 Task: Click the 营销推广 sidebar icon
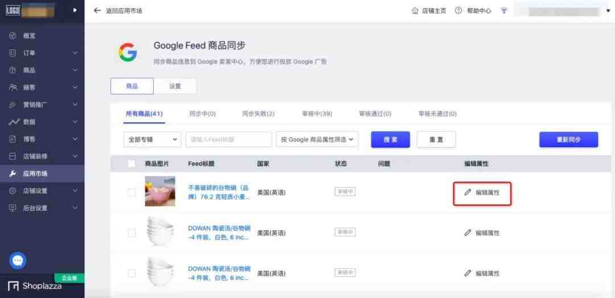tap(13, 105)
